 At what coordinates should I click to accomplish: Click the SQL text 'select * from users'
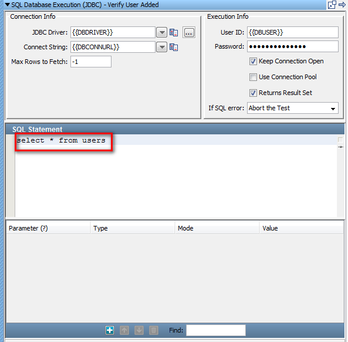pos(61,140)
